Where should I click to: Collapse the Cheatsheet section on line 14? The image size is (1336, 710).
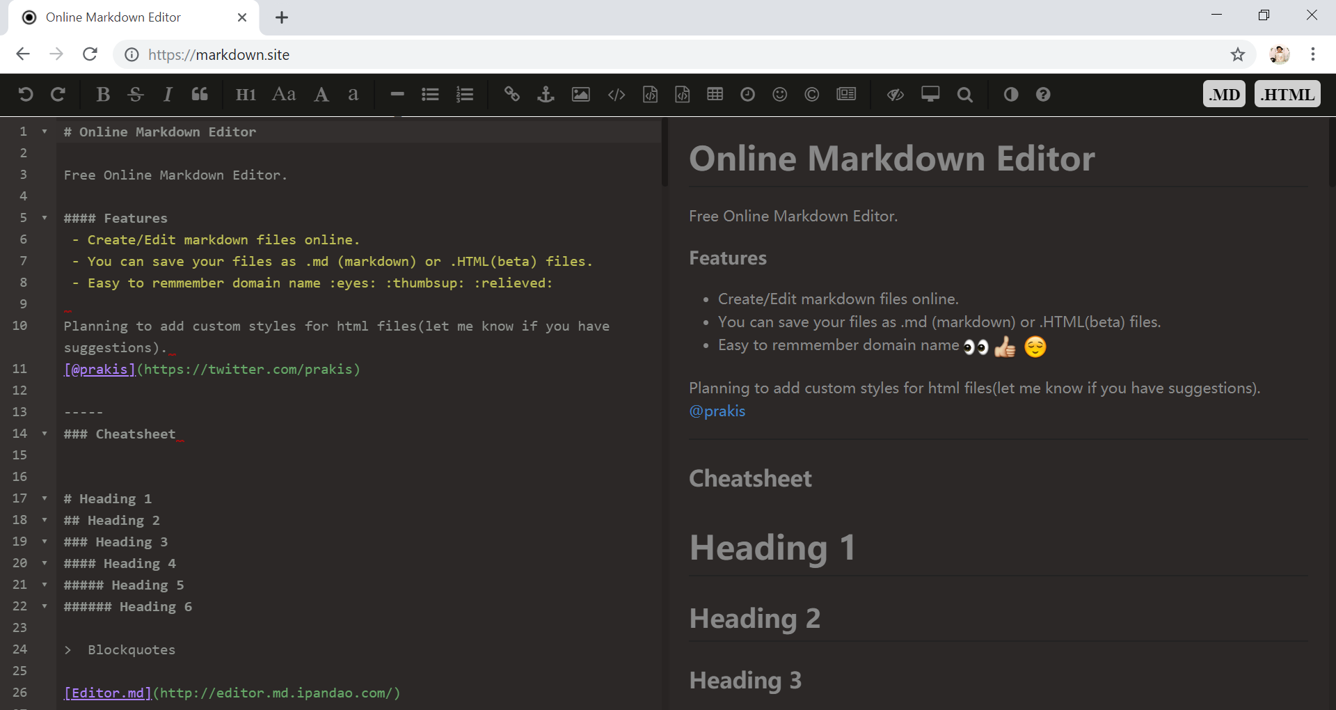[x=45, y=433]
